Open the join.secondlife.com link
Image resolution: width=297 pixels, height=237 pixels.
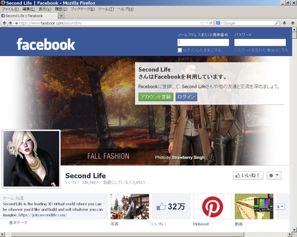coord(42,215)
